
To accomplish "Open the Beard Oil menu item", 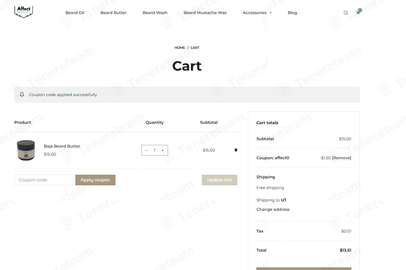I will point(75,13).
